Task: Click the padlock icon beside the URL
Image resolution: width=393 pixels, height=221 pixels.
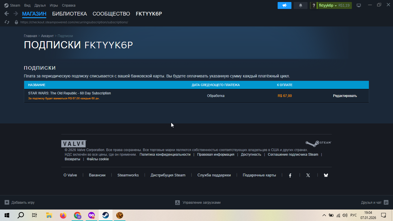Action: pyautogui.click(x=16, y=22)
